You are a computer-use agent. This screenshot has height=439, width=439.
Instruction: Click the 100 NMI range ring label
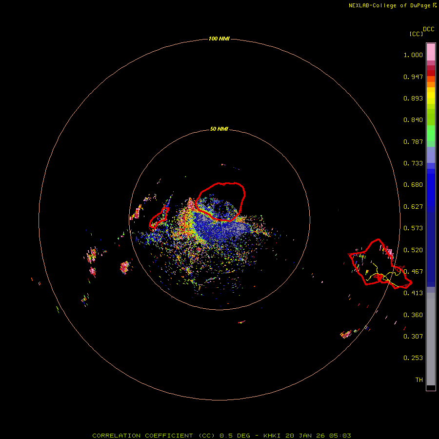(219, 39)
